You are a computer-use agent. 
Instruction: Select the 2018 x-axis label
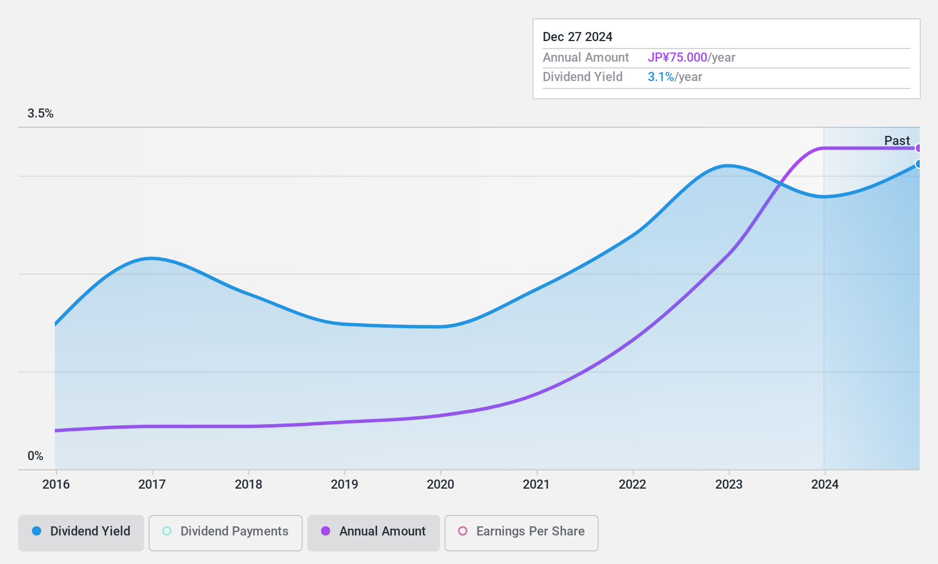(248, 485)
